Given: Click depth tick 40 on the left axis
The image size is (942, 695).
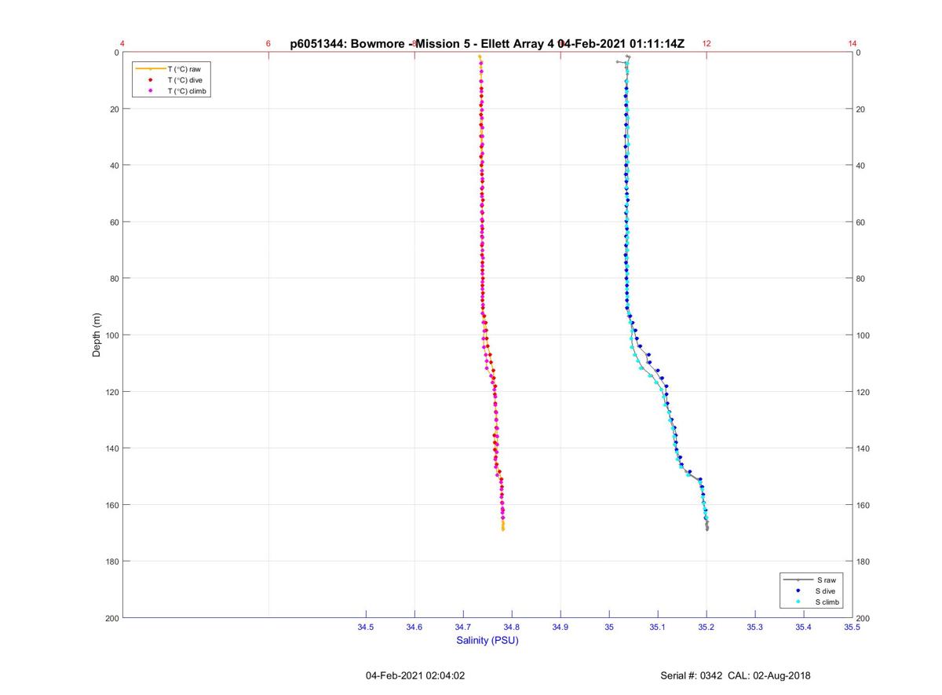Looking at the screenshot, I should click(x=114, y=166).
